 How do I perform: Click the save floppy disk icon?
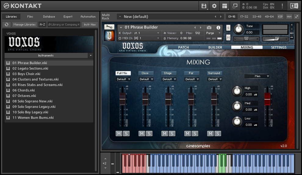coord(204,6)
